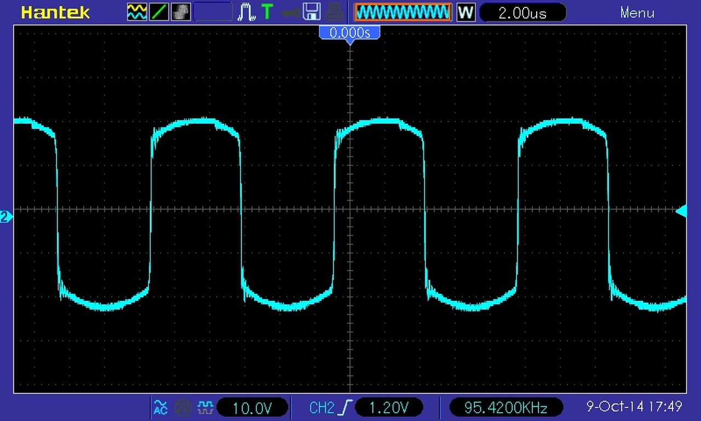Click the waveform memory overview bar
This screenshot has width=701, height=421.
tap(403, 12)
